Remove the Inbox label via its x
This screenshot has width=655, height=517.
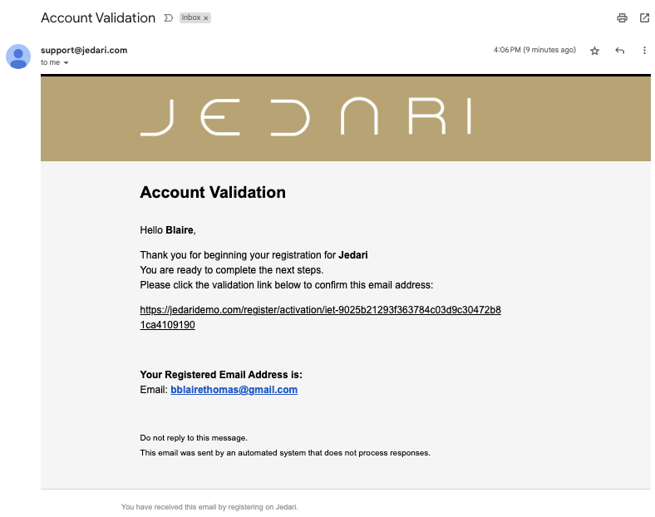(x=205, y=18)
